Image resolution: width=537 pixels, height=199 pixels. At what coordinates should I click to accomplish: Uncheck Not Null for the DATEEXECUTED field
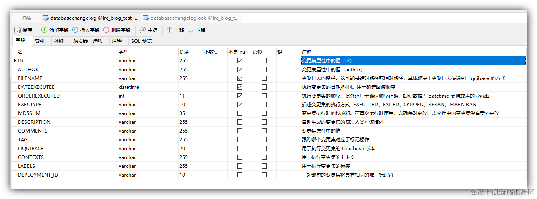[x=240, y=87]
